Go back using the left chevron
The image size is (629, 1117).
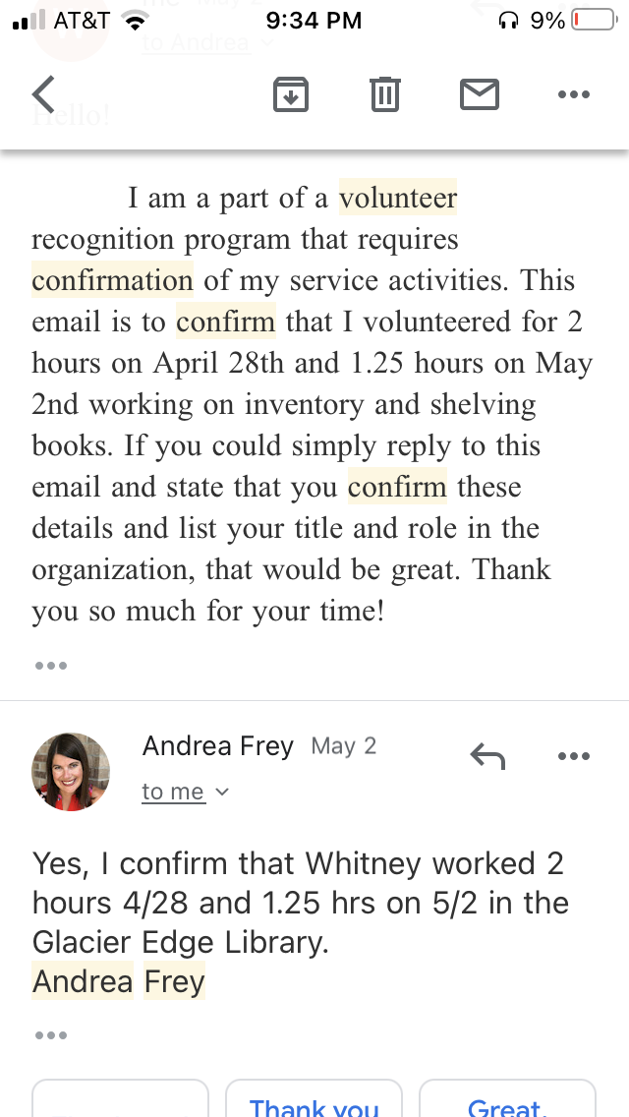[44, 94]
